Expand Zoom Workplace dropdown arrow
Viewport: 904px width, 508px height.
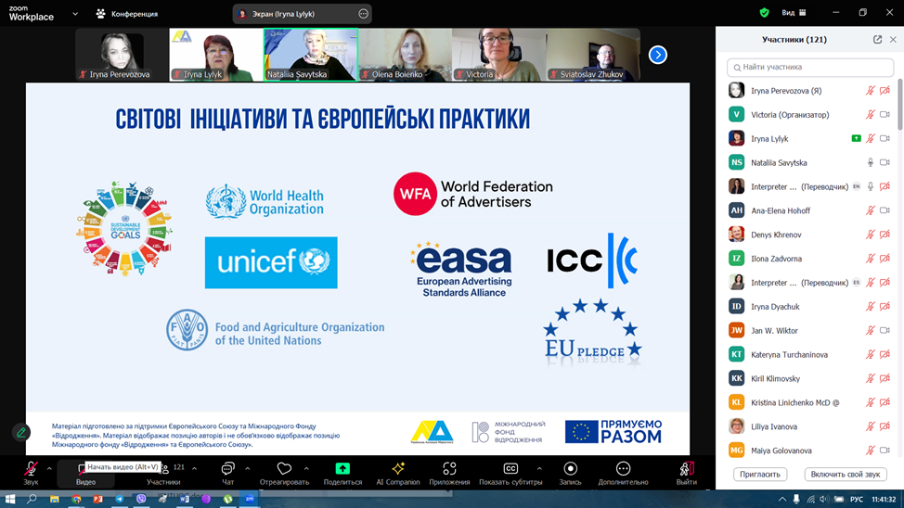(75, 13)
